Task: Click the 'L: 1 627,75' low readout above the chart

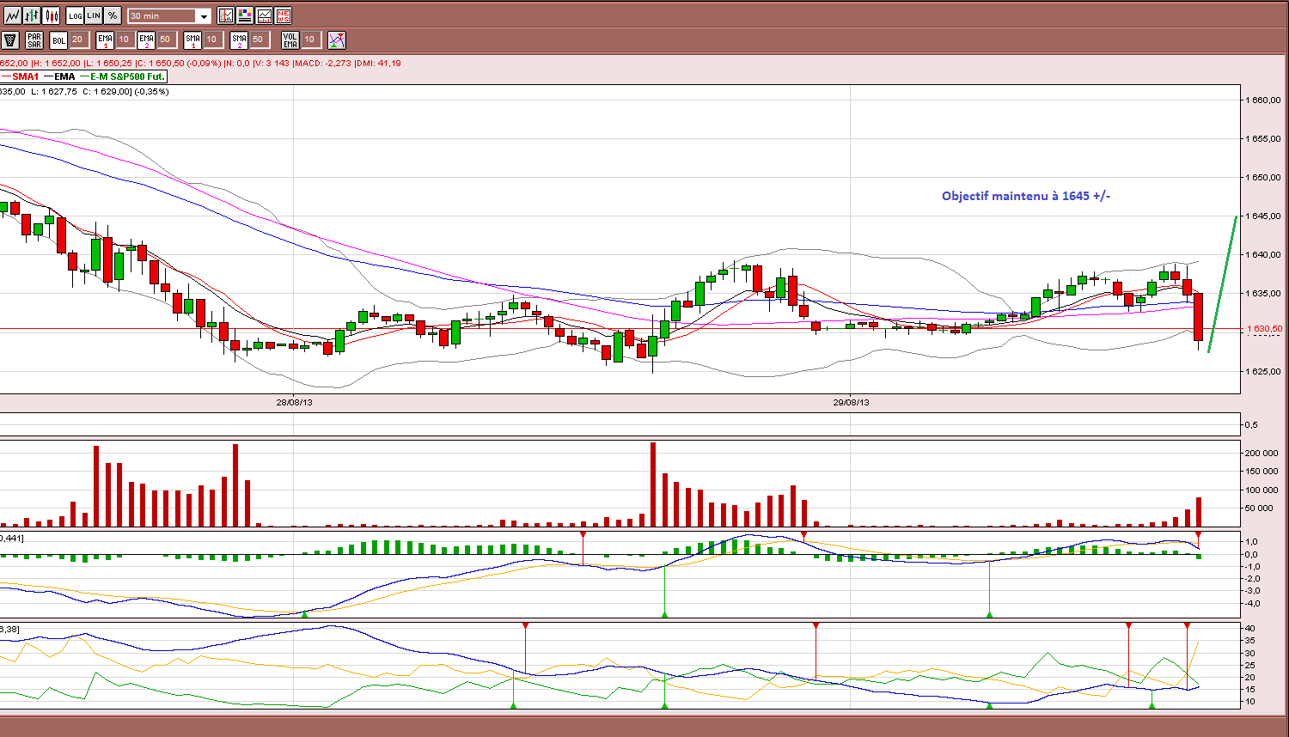Action: [54, 91]
